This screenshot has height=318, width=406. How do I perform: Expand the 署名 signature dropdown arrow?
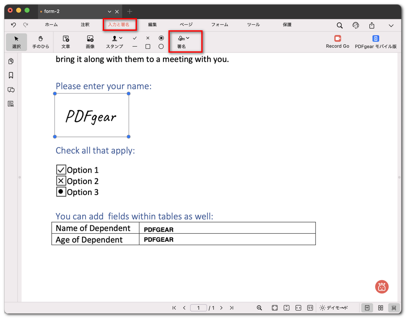tap(188, 37)
